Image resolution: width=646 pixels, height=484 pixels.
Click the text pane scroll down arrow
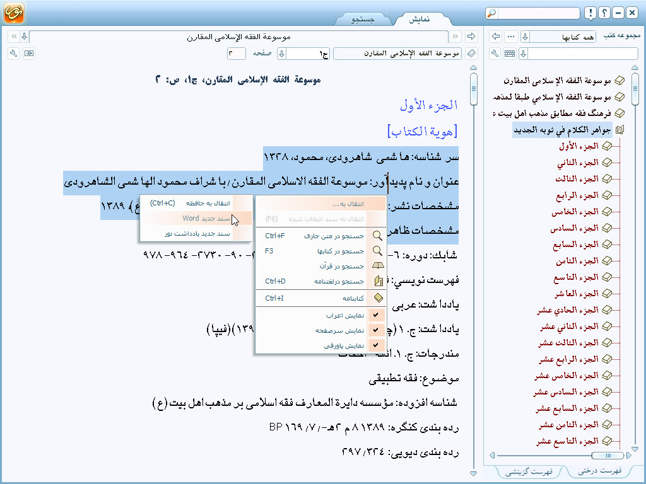473,474
